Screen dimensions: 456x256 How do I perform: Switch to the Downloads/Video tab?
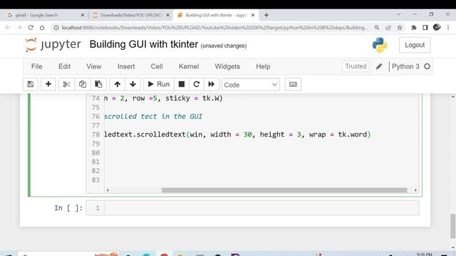[131, 15]
